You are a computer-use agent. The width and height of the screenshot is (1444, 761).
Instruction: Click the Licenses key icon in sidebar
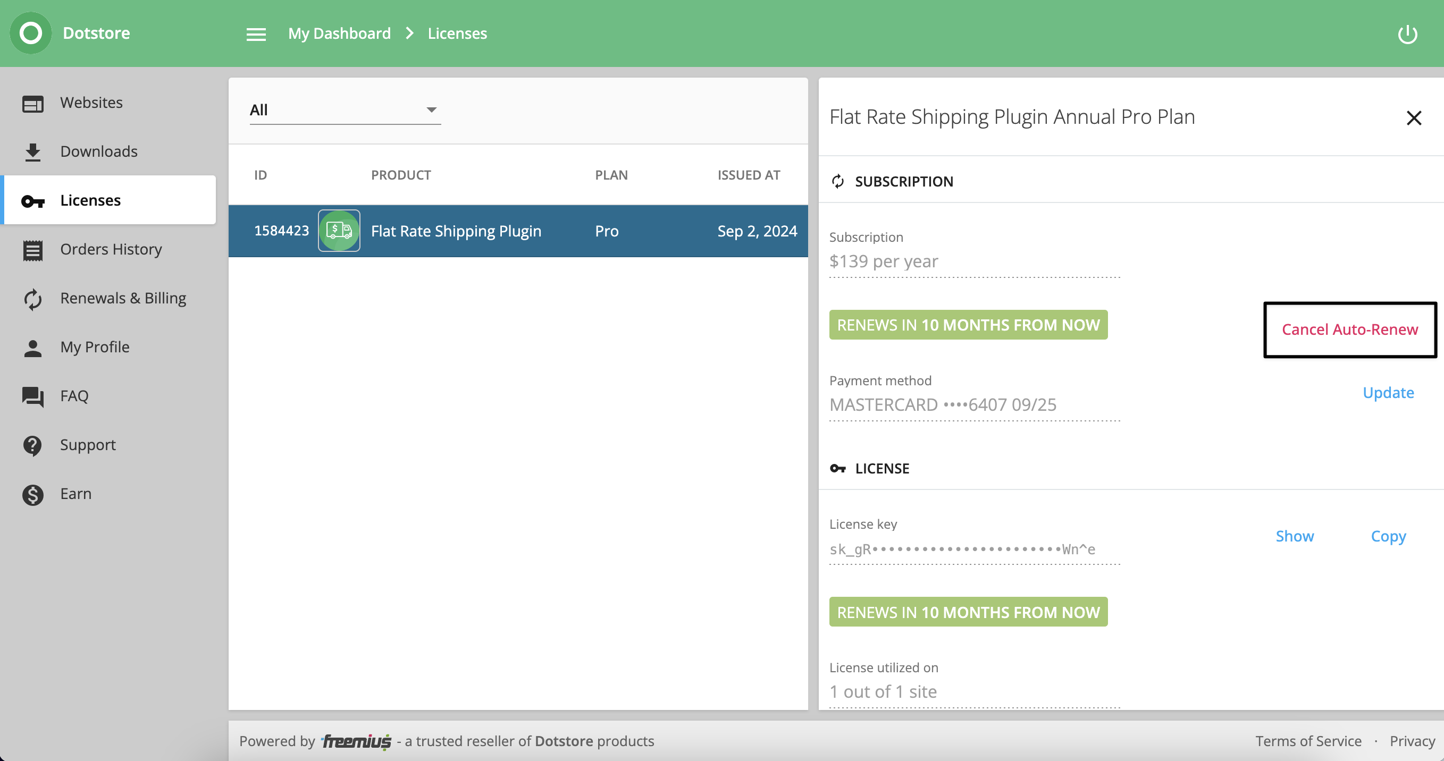pos(32,201)
